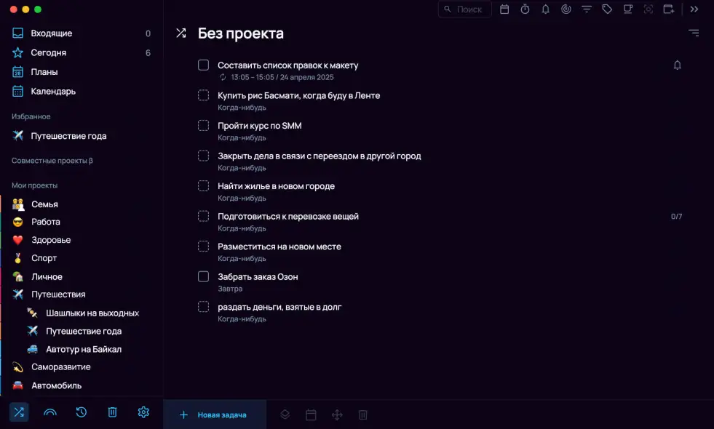
Task: Open the filter icon next to the tag icon
Action: point(587,9)
